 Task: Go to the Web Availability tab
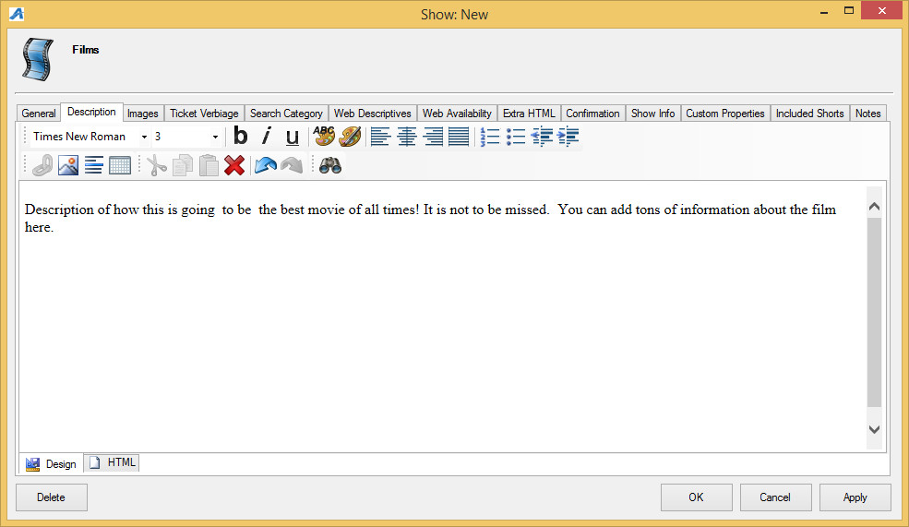click(457, 113)
